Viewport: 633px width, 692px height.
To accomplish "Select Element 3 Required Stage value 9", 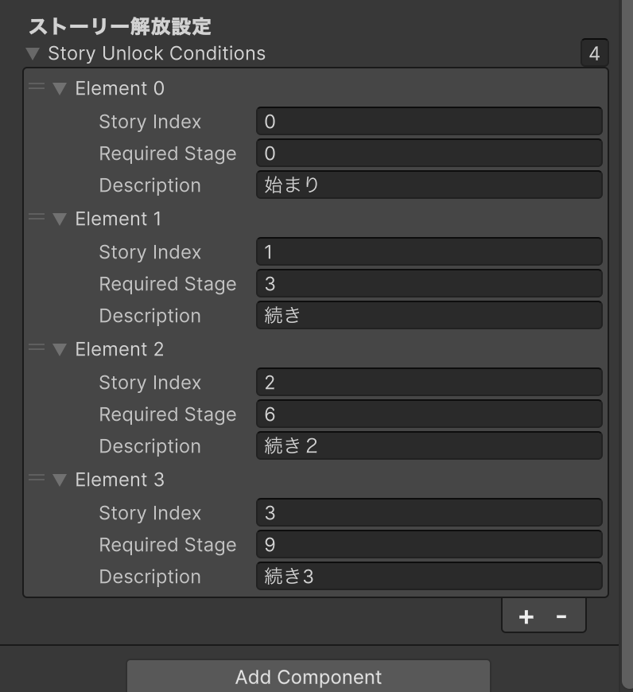I will 429,545.
